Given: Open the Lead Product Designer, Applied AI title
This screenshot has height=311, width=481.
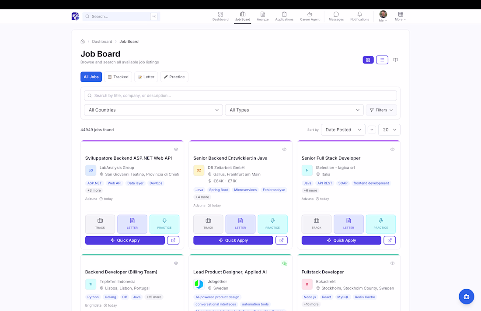Looking at the screenshot, I should 230,272.
